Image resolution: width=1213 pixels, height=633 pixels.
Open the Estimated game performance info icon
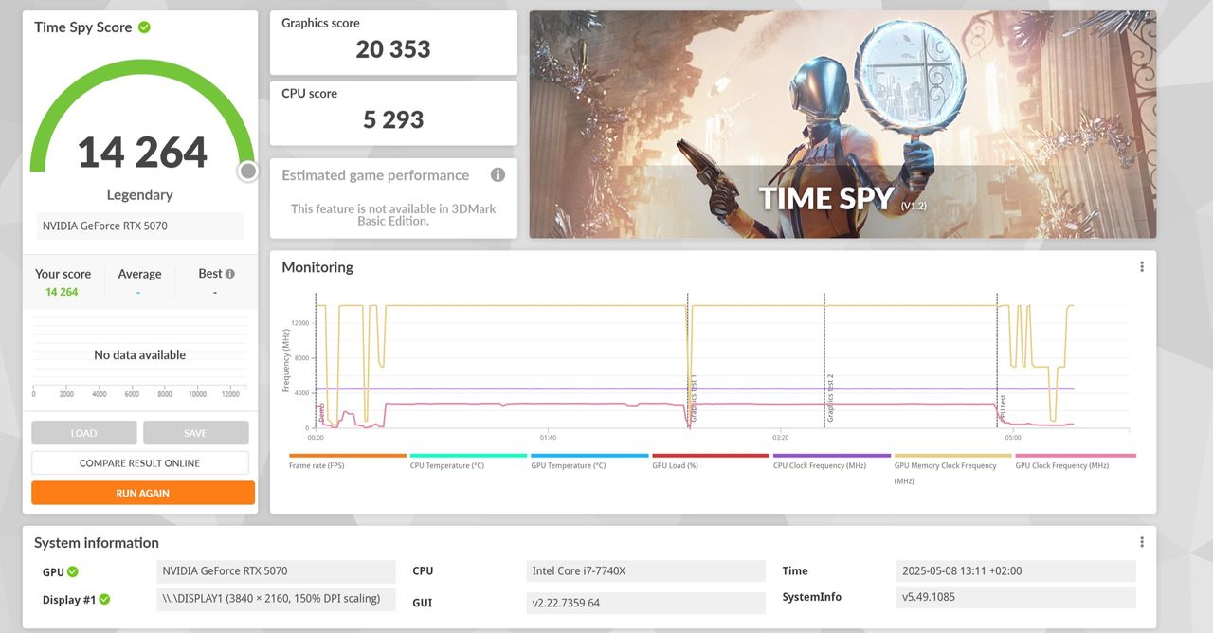click(498, 175)
